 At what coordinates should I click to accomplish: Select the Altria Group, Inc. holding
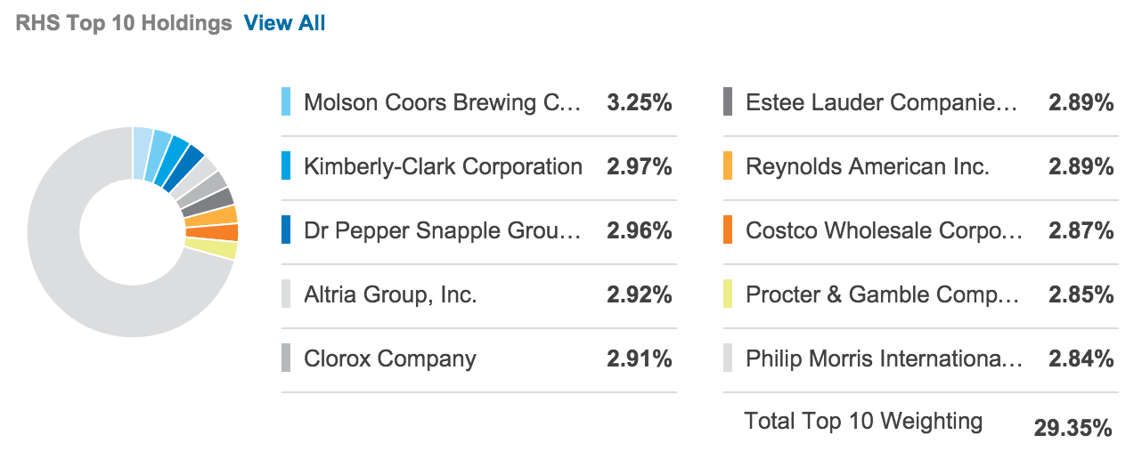[x=390, y=294]
